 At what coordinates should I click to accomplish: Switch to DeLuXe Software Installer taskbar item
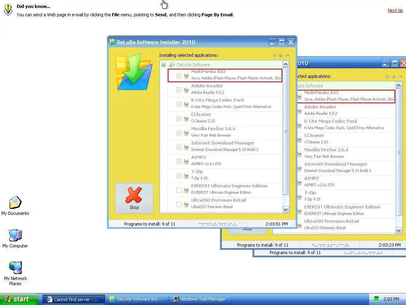coord(137,299)
